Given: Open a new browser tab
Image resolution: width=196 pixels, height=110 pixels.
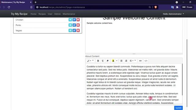Looking at the screenshot, I should tap(36, 2).
